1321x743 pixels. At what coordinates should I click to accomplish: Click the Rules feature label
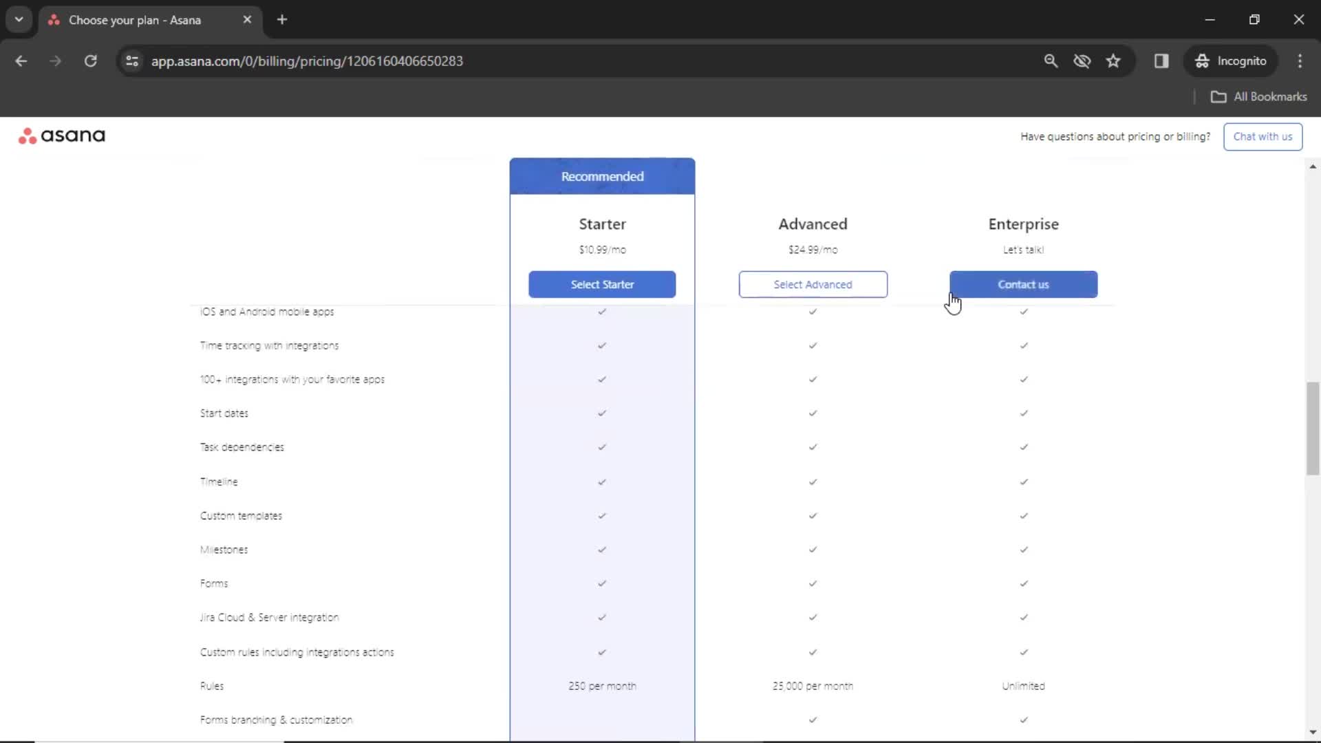pos(211,686)
